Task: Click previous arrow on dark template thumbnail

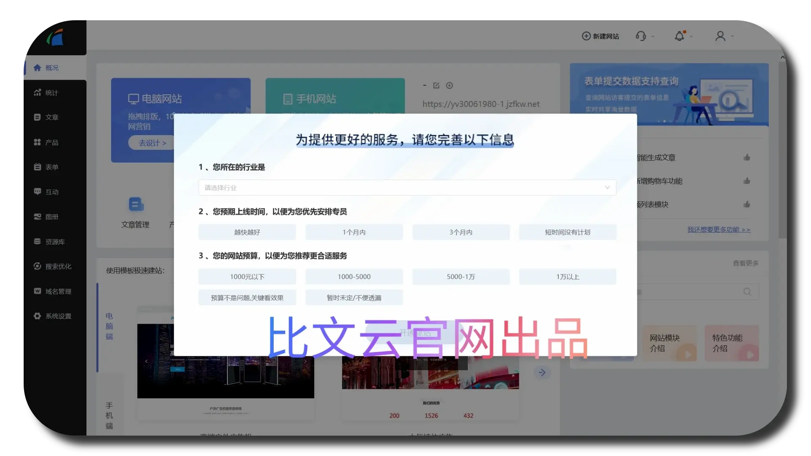Action: point(146,361)
